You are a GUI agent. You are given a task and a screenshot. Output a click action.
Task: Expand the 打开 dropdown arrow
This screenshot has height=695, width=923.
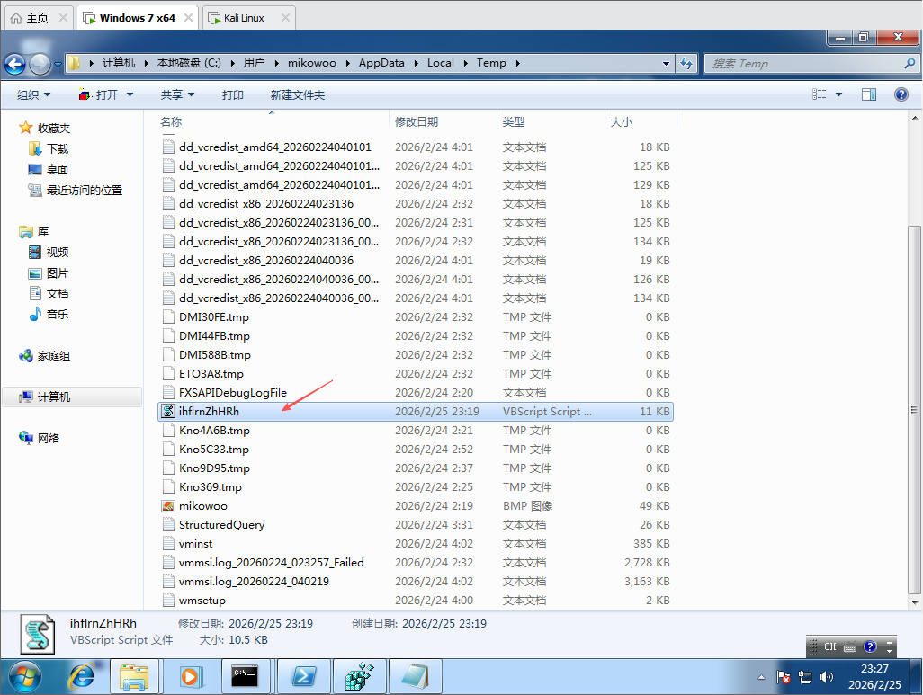[130, 94]
